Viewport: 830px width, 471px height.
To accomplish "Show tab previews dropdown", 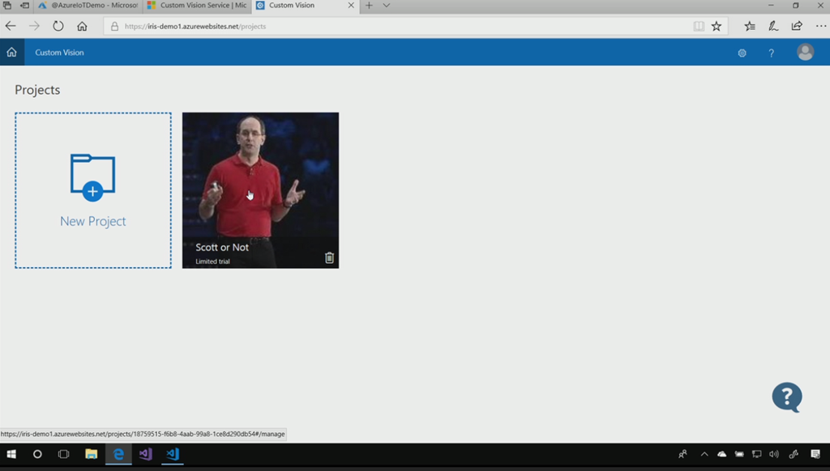I will click(387, 6).
